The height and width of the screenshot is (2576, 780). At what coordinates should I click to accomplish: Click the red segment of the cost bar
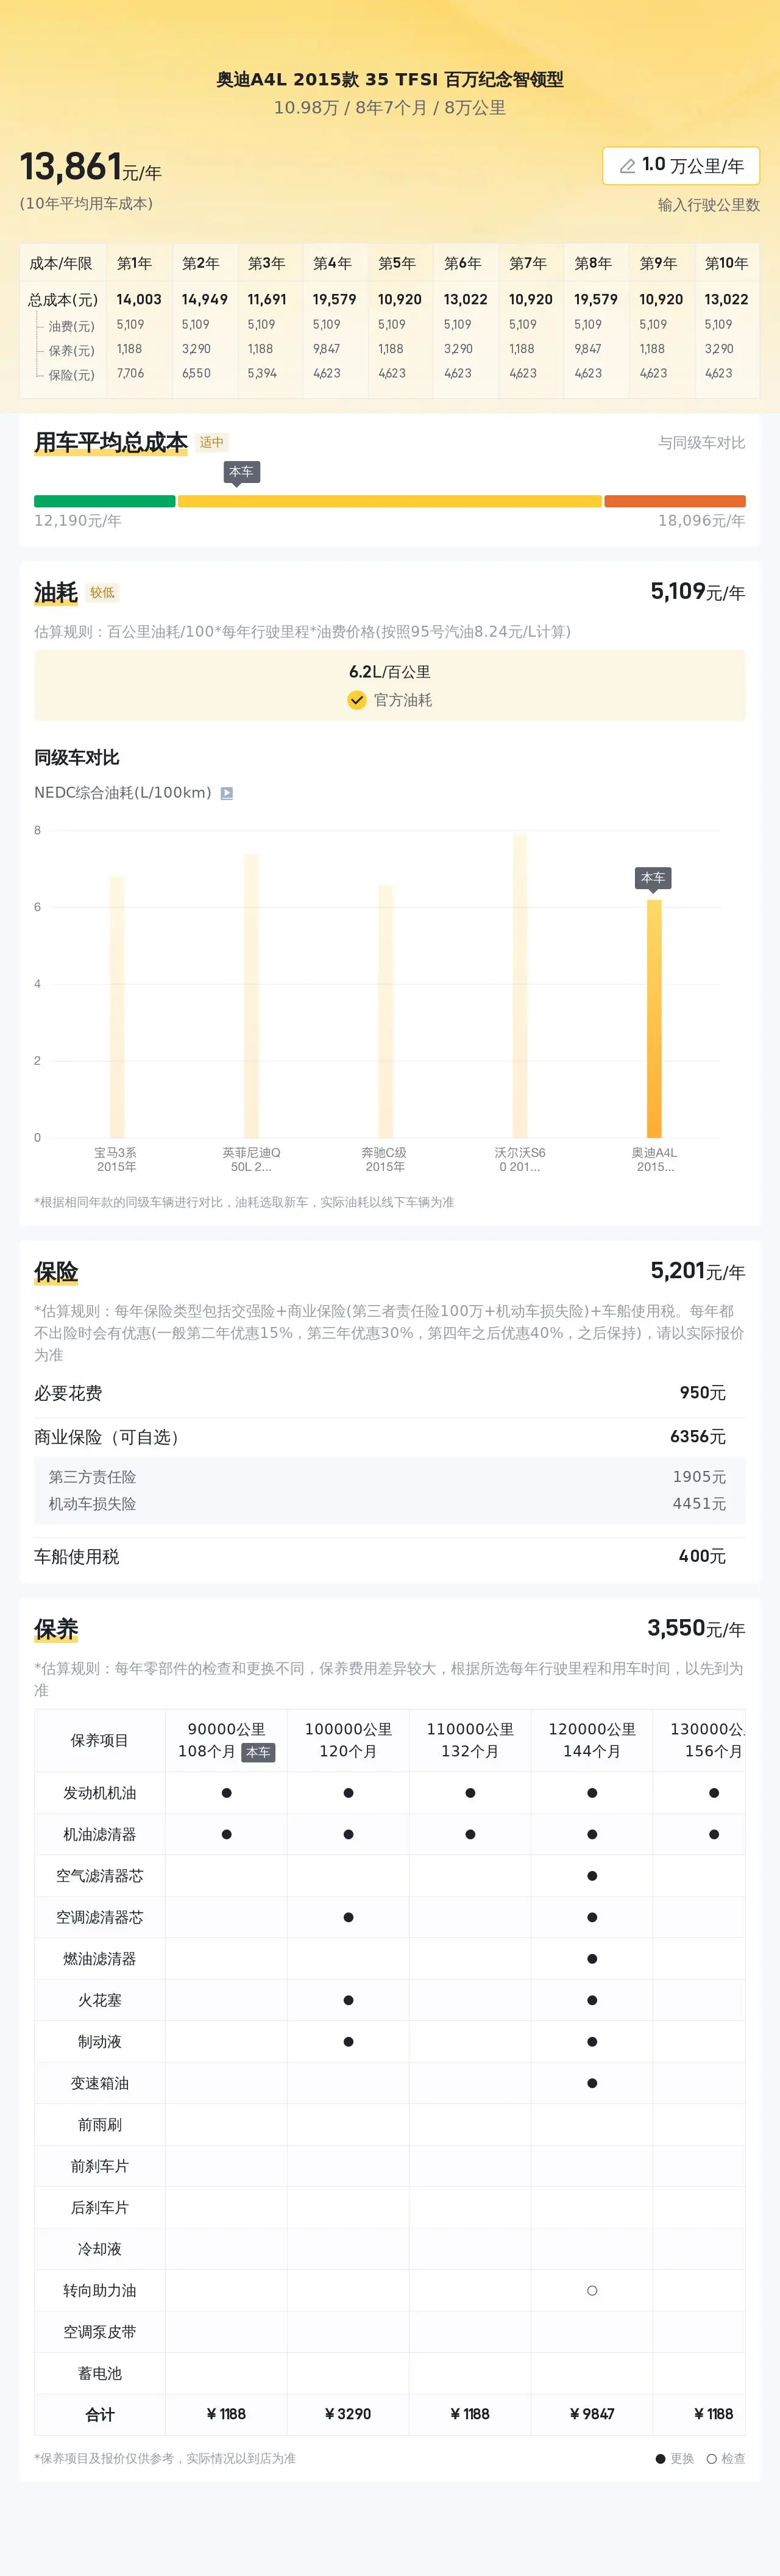pos(674,501)
